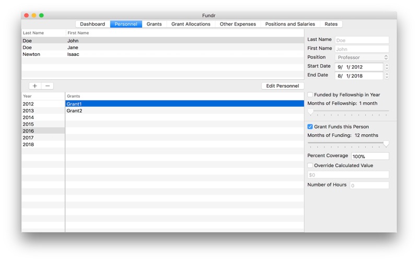Select the Isaac Newton personnel row

click(x=162, y=54)
